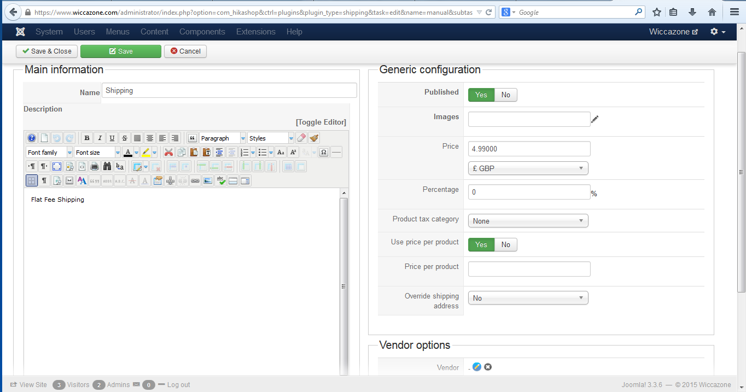This screenshot has width=746, height=392.
Task: Click the View Site link
Action: pos(28,385)
